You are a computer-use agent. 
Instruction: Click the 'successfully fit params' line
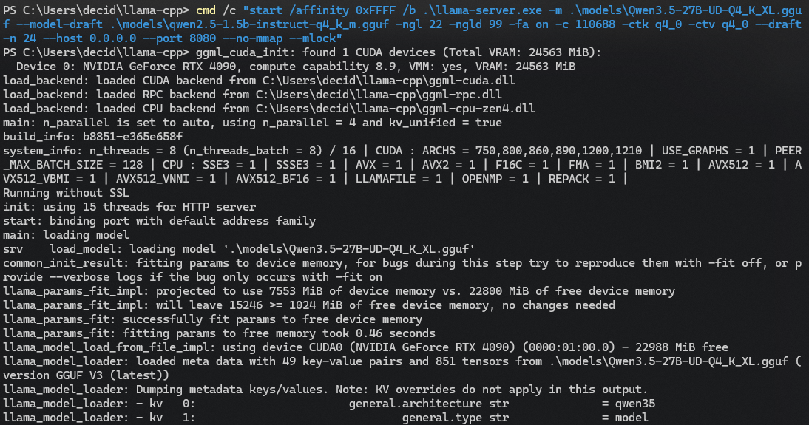click(212, 319)
